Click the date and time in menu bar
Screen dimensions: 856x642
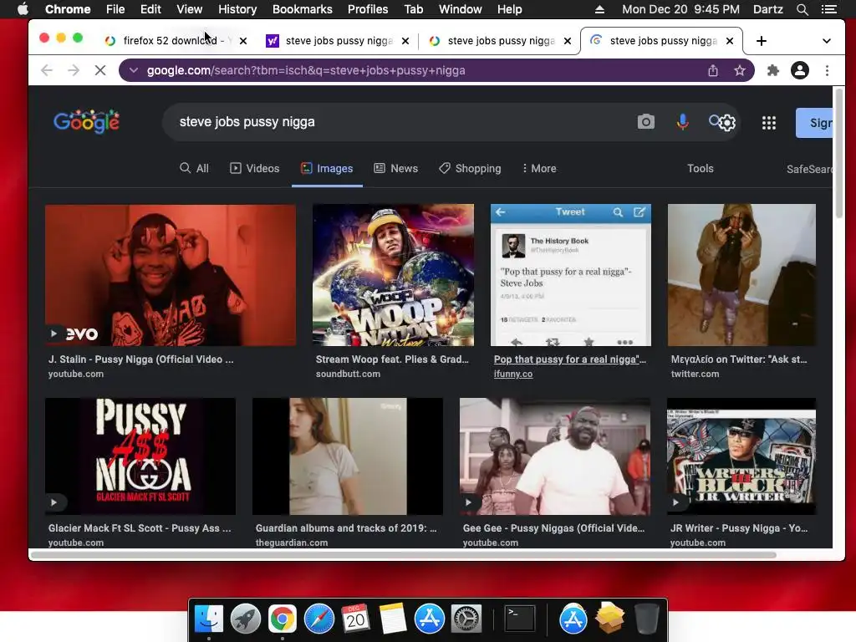point(680,9)
